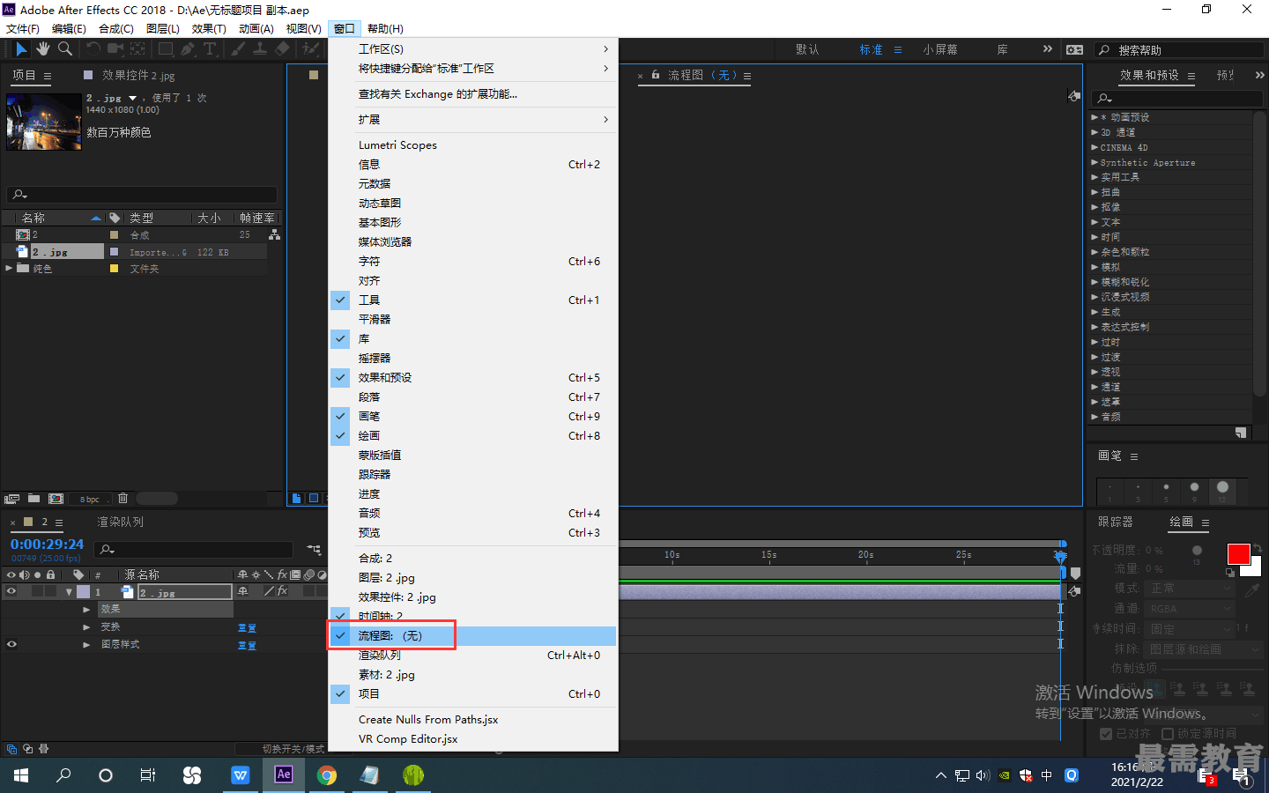Select the Horizontal Type tool

pyautogui.click(x=210, y=49)
